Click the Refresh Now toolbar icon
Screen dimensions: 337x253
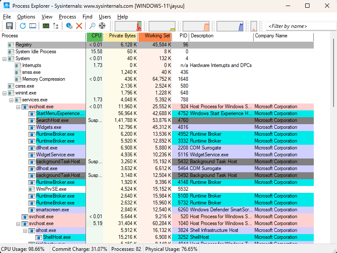pos(22,26)
